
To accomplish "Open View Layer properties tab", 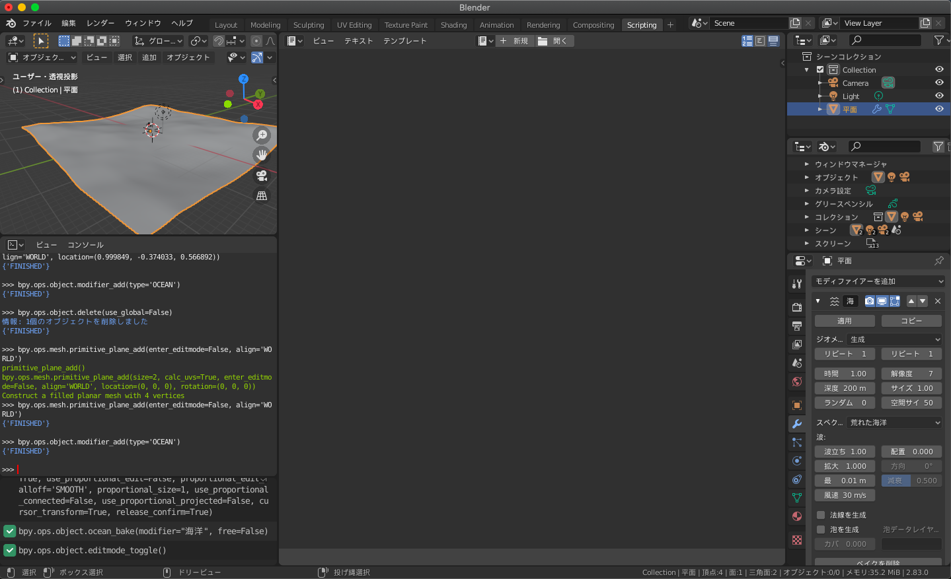I will tap(797, 345).
